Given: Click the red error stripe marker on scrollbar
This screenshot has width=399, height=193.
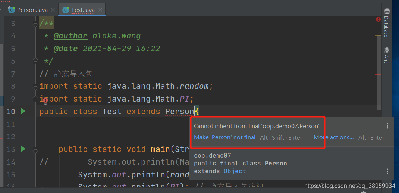Looking at the screenshot, I should 378,74.
